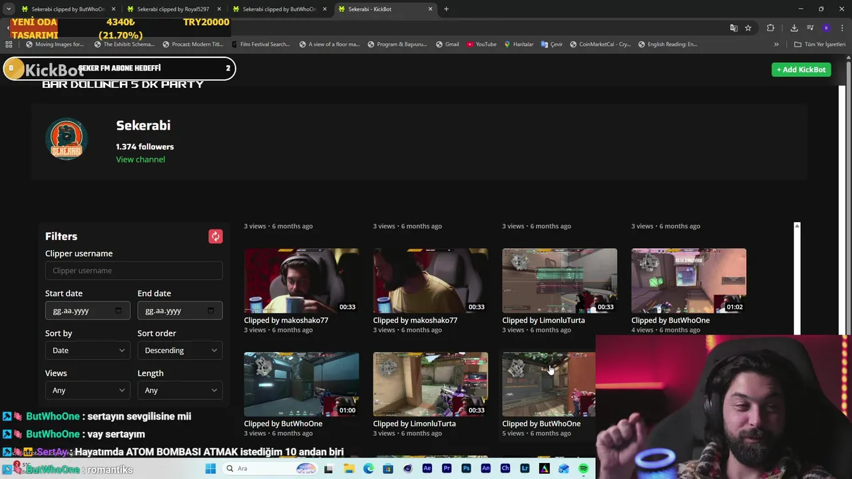Close the Sekerabi - KickBot tab
This screenshot has width=852, height=479.
430,9
